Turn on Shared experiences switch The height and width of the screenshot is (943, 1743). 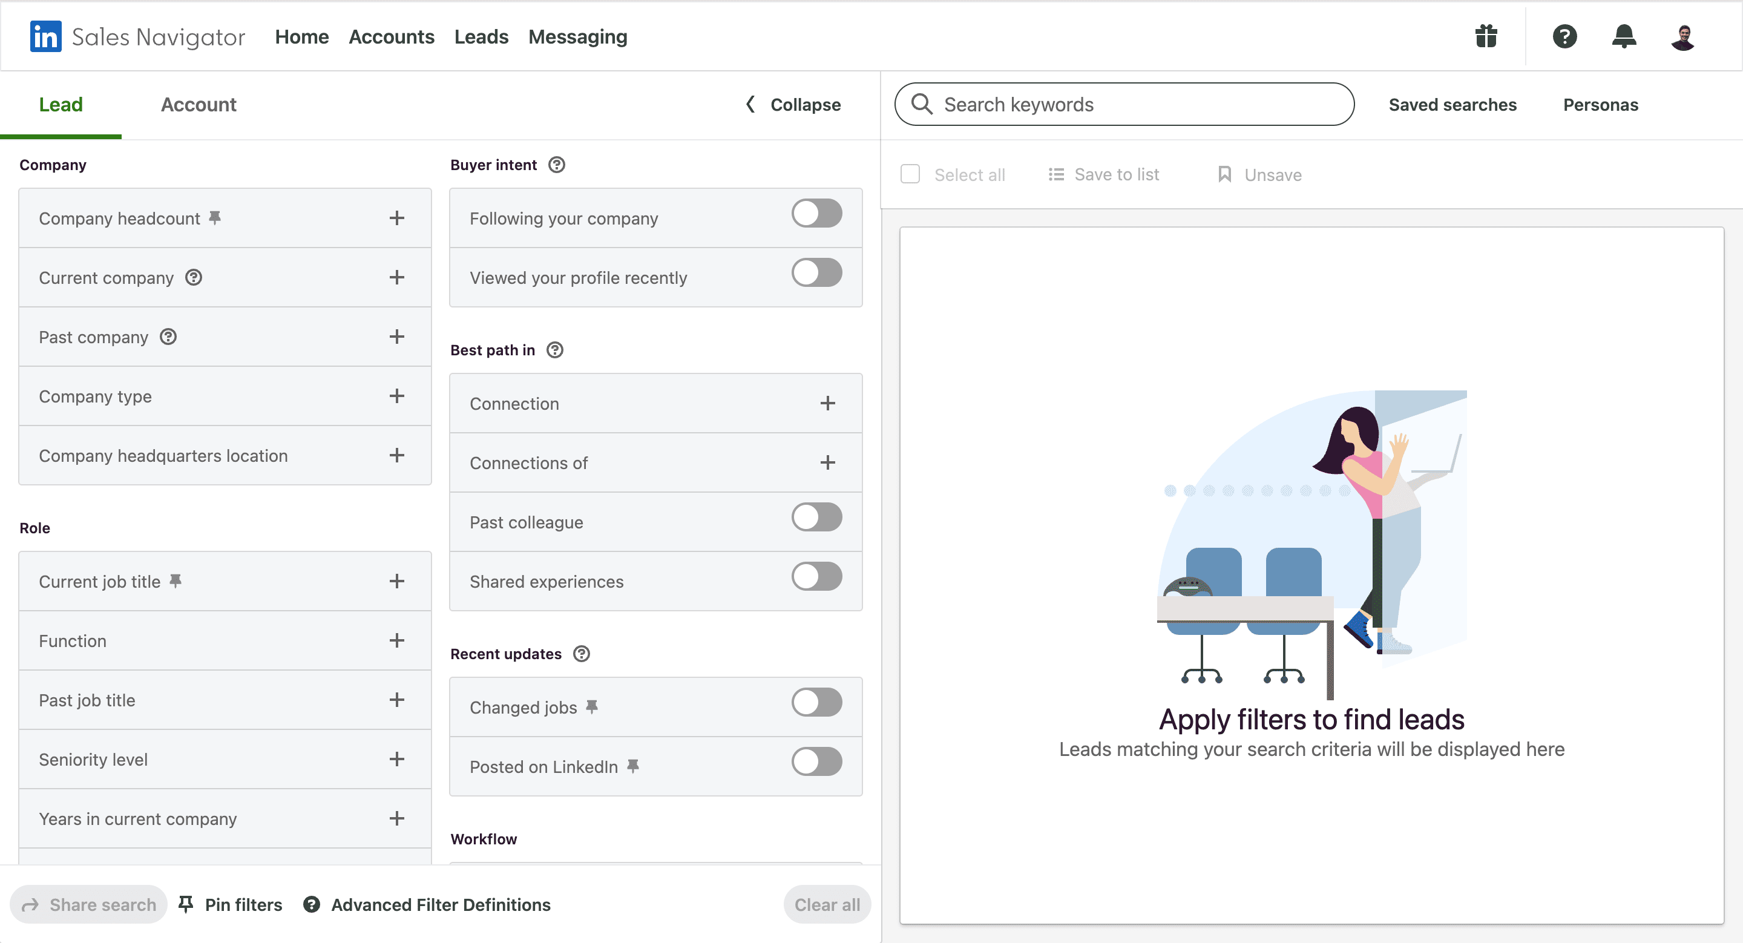pos(816,576)
